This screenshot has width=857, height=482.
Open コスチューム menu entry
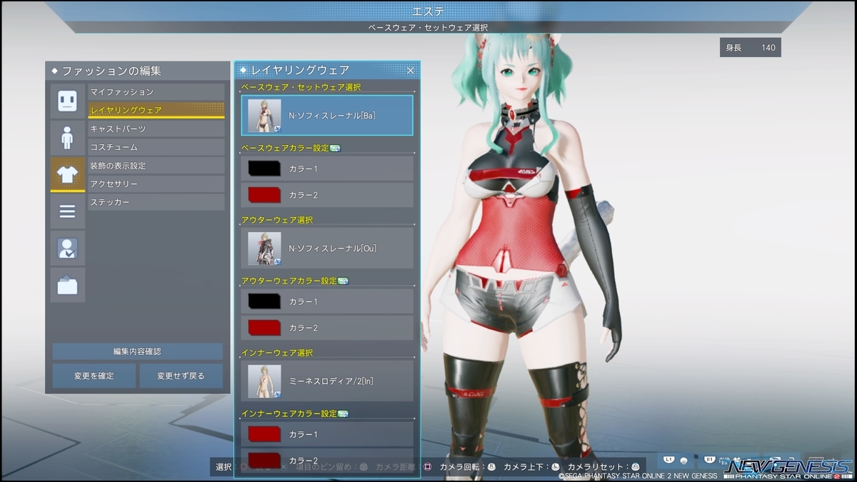pos(156,147)
